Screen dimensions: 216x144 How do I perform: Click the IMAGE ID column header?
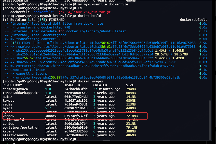(x=72, y=85)
